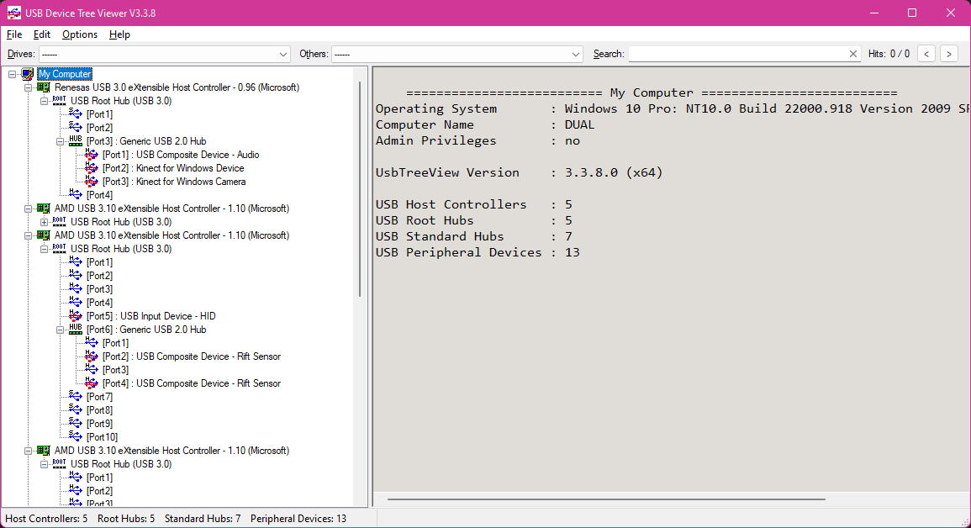Click the [Port8] USB port icon

click(x=75, y=409)
